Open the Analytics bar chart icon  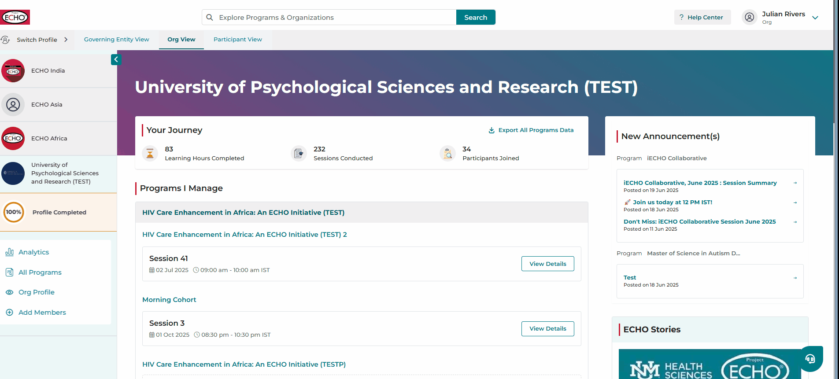tap(9, 252)
